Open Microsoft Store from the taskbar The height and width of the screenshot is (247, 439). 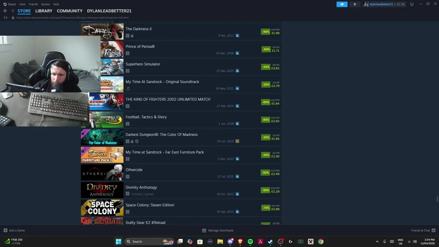(200, 242)
